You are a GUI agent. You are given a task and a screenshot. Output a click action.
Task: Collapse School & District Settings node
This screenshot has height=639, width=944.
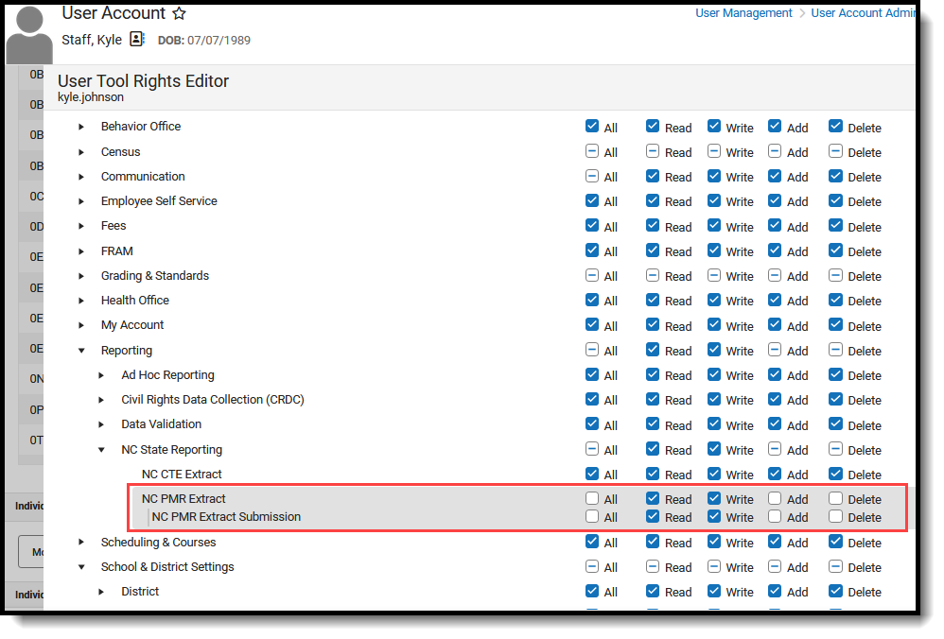[x=81, y=567]
